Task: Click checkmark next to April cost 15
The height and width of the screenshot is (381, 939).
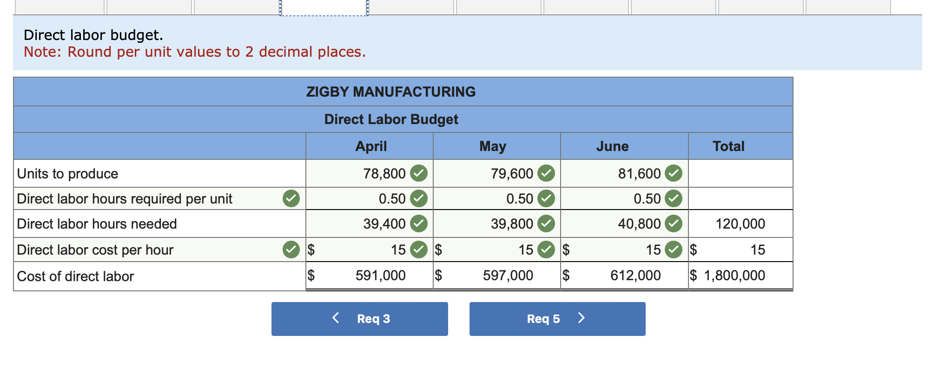Action: pyautogui.click(x=419, y=250)
